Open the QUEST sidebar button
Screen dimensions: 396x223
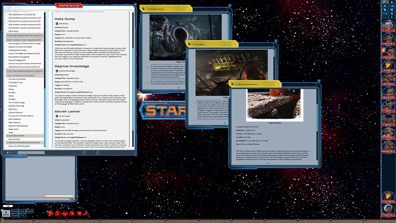pos(388,93)
